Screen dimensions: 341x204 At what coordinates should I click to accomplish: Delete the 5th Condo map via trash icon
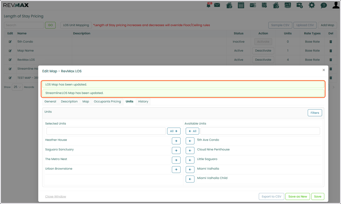tap(330, 42)
